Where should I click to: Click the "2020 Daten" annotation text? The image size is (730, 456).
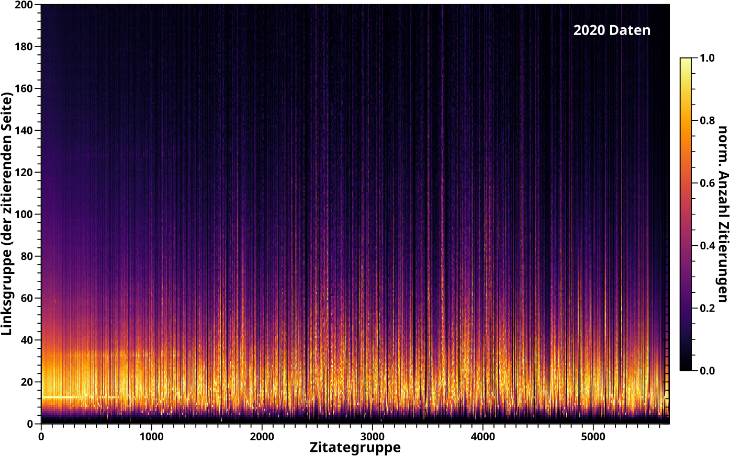611,30
